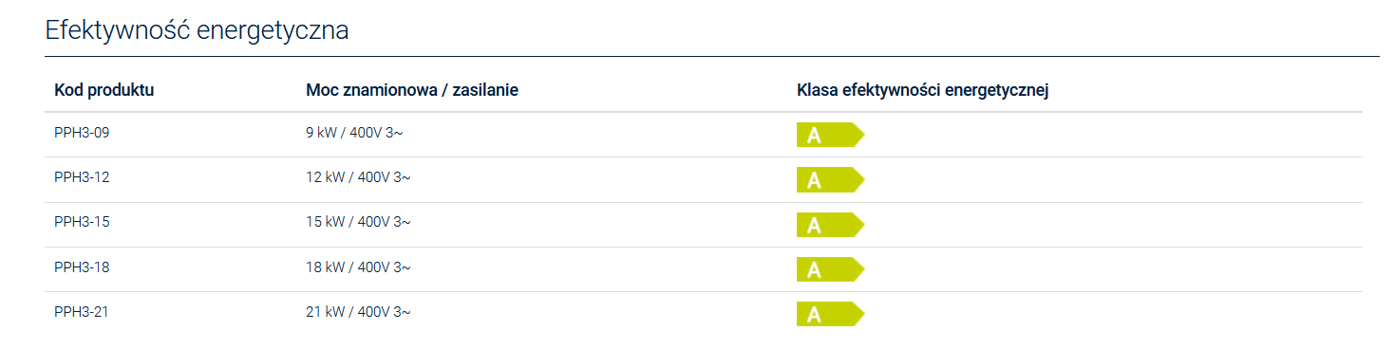The height and width of the screenshot is (349, 1395).
Task: Click energy class A badge for PPH3-18
Action: [x=830, y=269]
